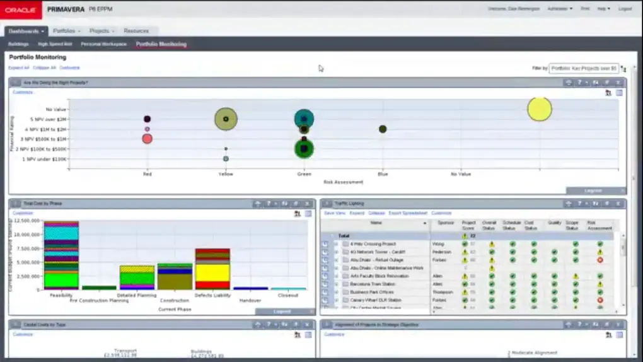Click Export Spreadsheet link in Traffic Lighting

[x=408, y=213]
